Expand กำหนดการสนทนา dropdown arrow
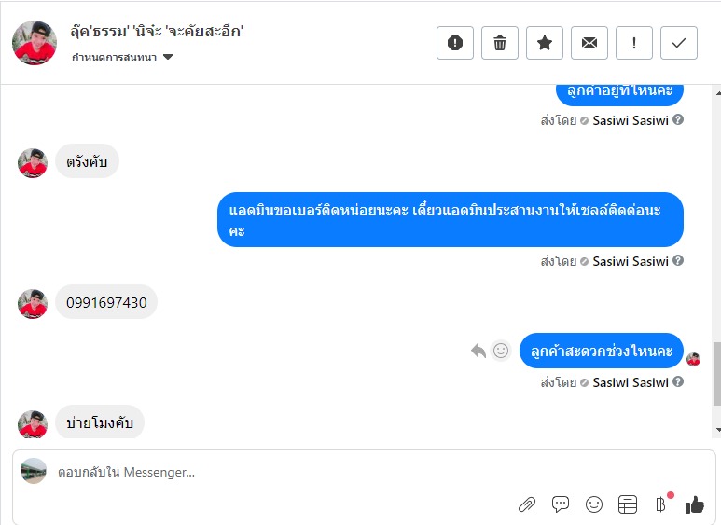 point(168,57)
